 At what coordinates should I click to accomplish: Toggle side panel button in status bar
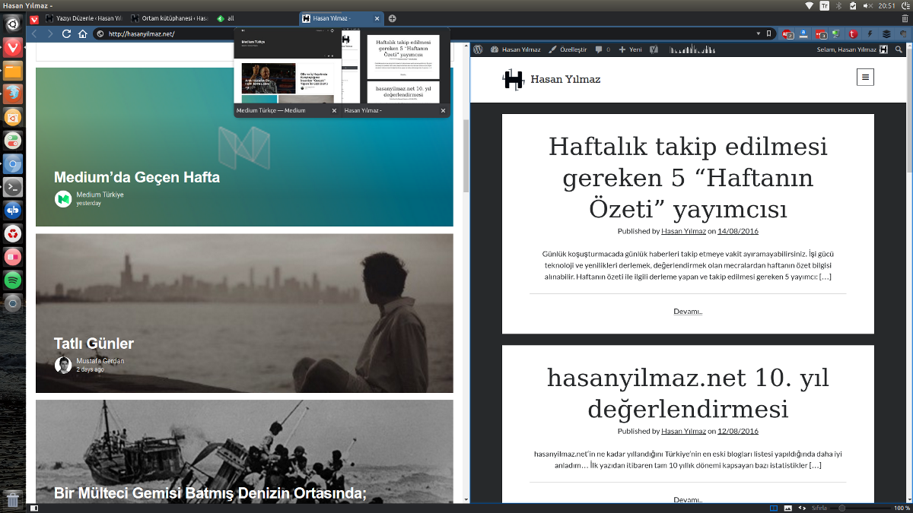tap(33, 508)
